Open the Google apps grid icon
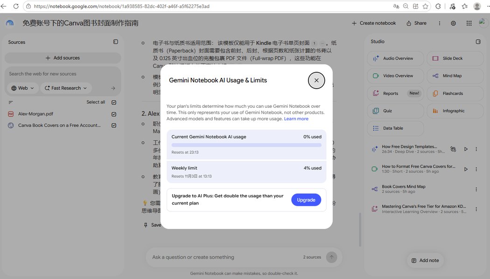 [x=469, y=23]
